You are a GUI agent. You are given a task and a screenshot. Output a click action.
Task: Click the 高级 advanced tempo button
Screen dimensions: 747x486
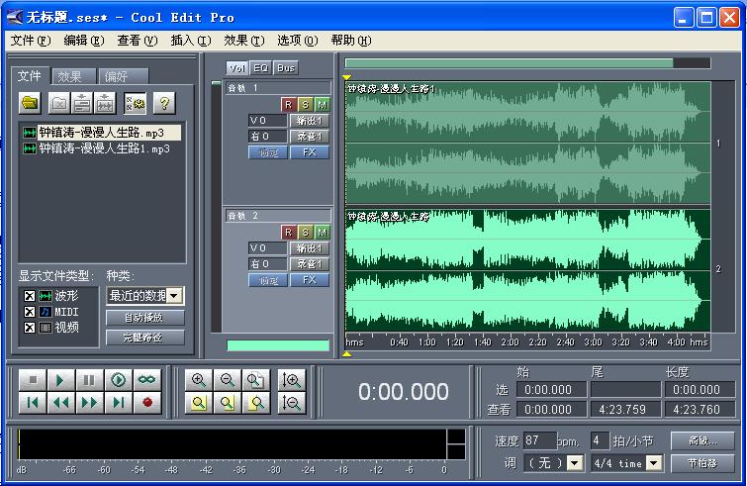702,440
